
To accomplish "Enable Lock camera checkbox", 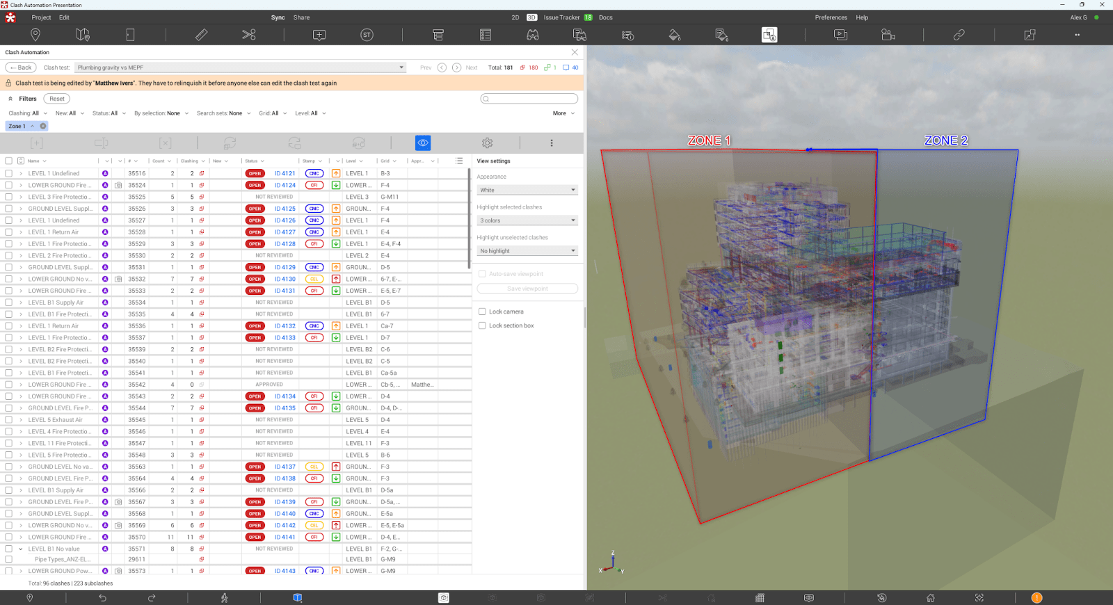I will [482, 312].
